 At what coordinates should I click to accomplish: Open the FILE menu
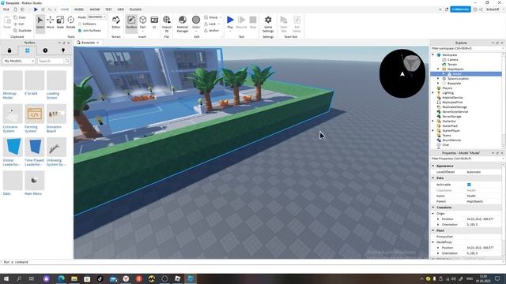click(x=6, y=9)
